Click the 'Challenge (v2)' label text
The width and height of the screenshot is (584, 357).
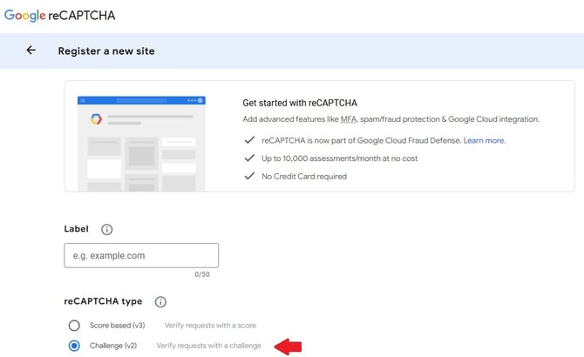pyautogui.click(x=113, y=346)
